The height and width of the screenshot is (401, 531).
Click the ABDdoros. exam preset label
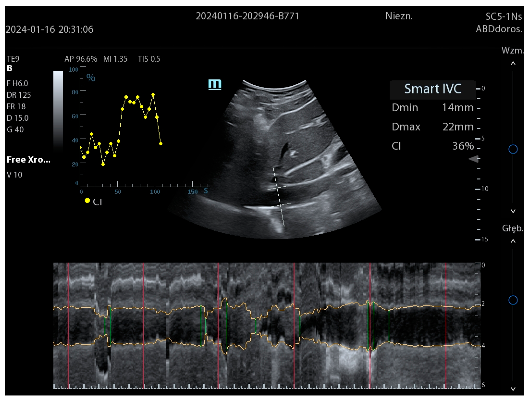click(499, 29)
